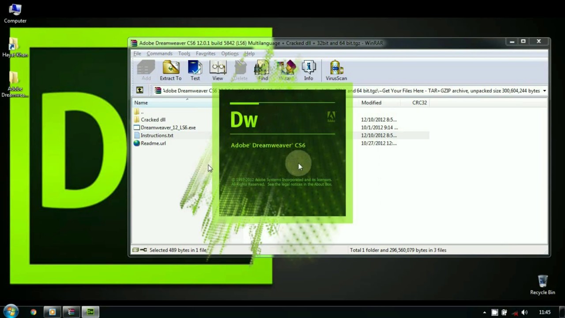Switch to WinRAR in the taskbar
Viewport: 565px width, 318px height.
71,312
